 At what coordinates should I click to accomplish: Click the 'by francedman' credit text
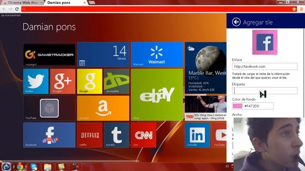tap(11, 15)
